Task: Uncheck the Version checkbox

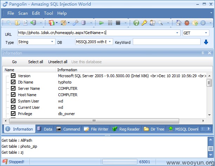Action: [13, 75]
